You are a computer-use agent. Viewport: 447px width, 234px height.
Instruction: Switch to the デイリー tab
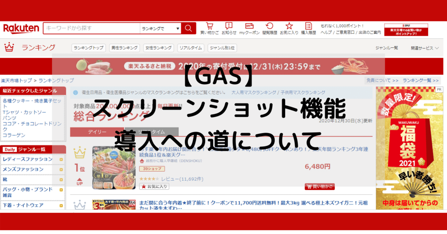pos(97,132)
